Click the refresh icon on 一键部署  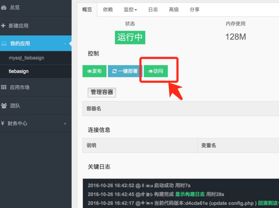coord(114,71)
